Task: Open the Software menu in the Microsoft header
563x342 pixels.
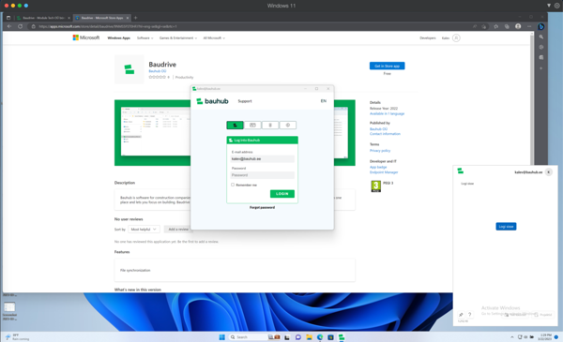Action: (x=145, y=38)
